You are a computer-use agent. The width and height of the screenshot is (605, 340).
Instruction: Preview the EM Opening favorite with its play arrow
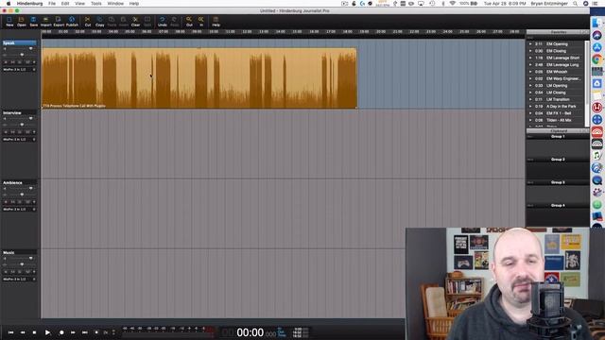(530, 44)
